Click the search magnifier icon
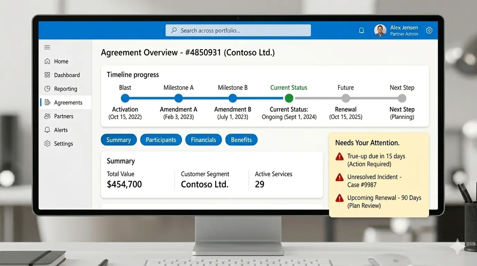The image size is (477, 266). point(173,30)
